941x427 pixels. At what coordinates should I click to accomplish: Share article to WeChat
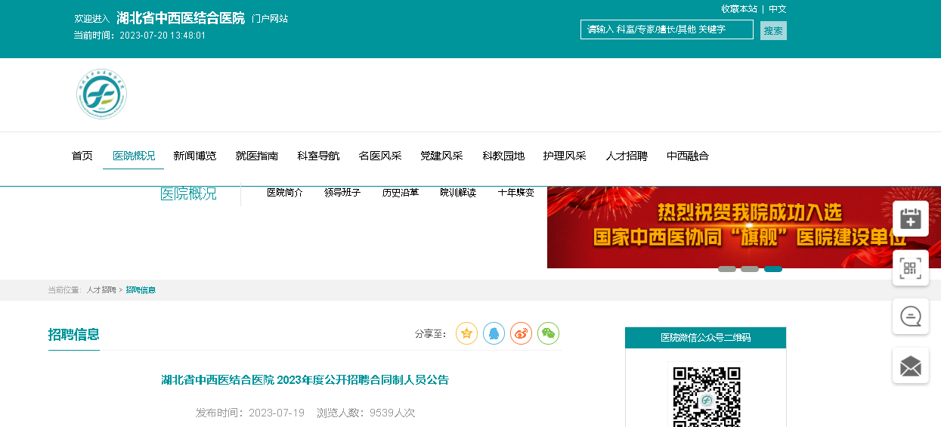tap(548, 333)
